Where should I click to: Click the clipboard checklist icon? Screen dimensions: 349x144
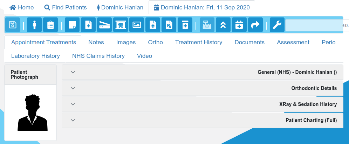point(50,25)
